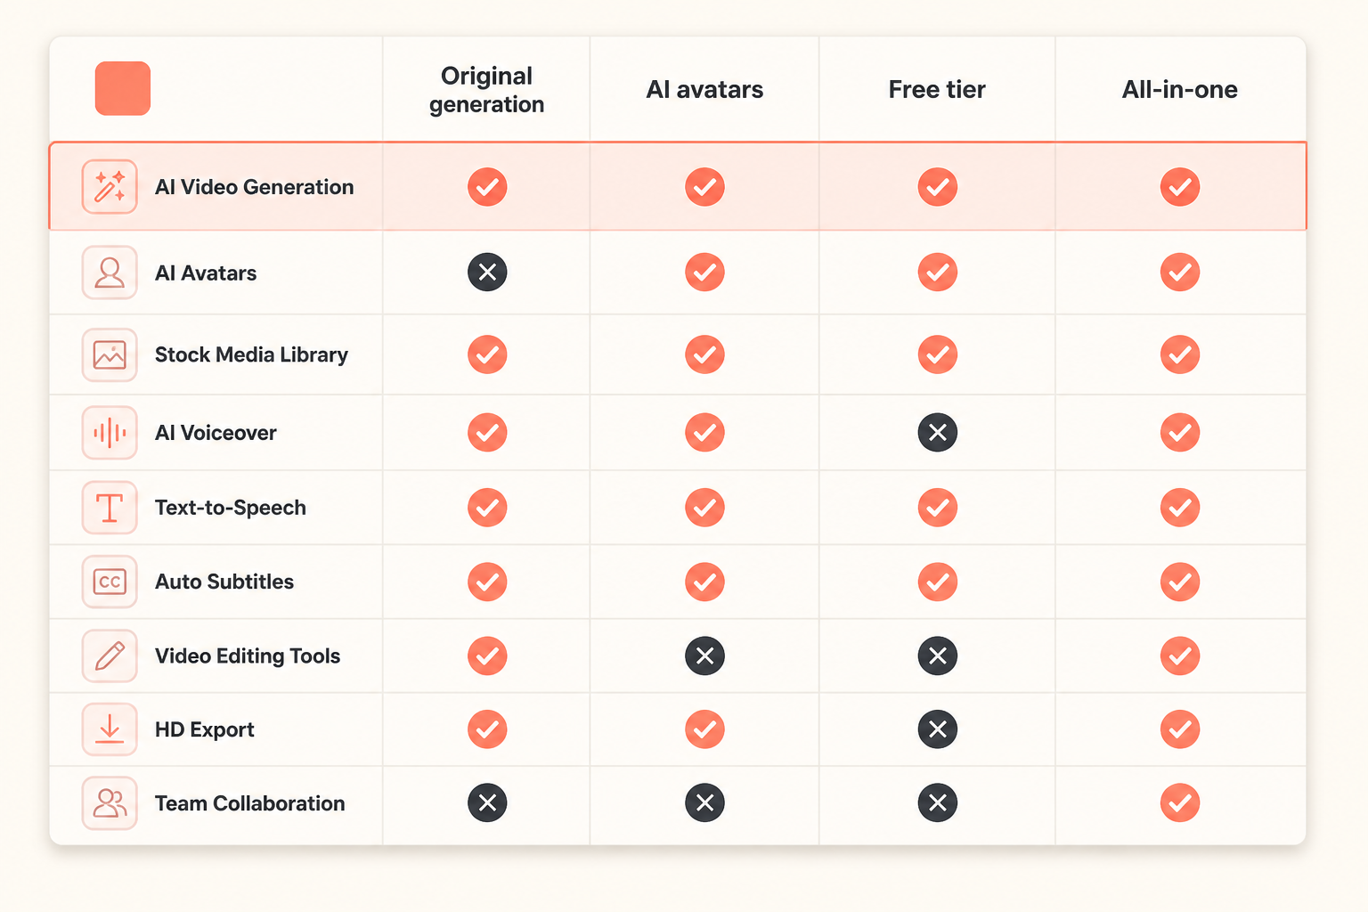The image size is (1368, 912).
Task: Click AI Avatars checkmark under AI avatars column
Action: tap(704, 273)
